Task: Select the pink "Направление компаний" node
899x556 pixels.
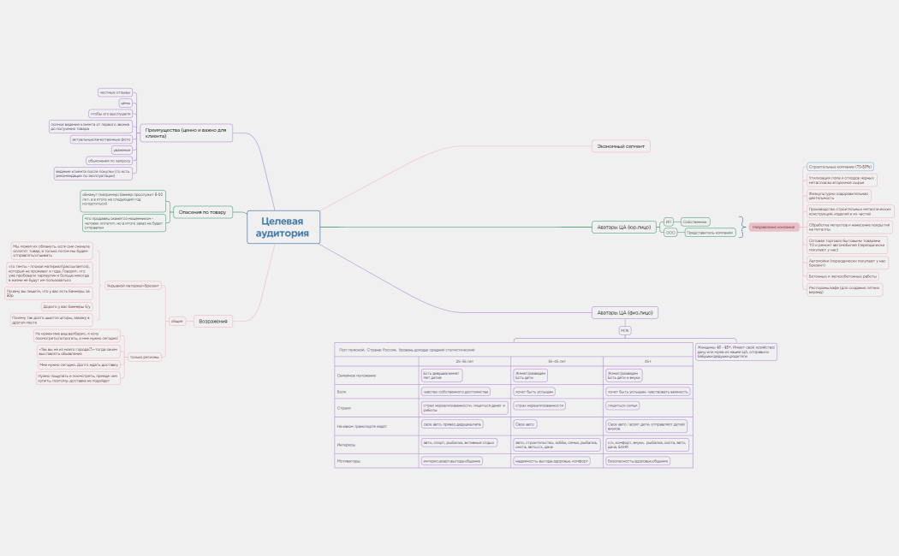Action: pyautogui.click(x=773, y=227)
